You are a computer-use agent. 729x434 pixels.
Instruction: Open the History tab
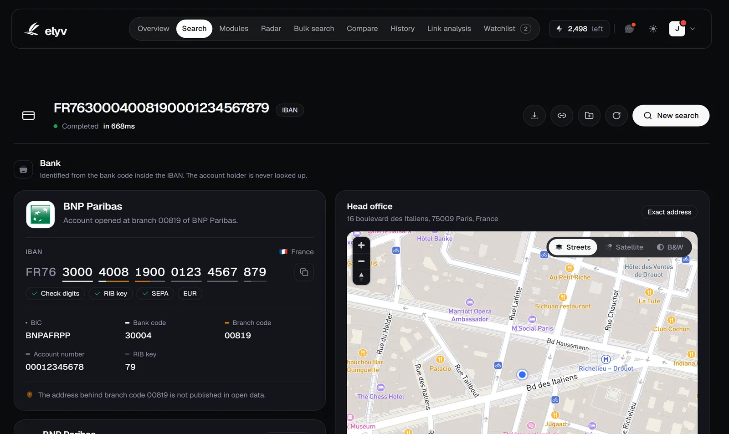(402, 29)
